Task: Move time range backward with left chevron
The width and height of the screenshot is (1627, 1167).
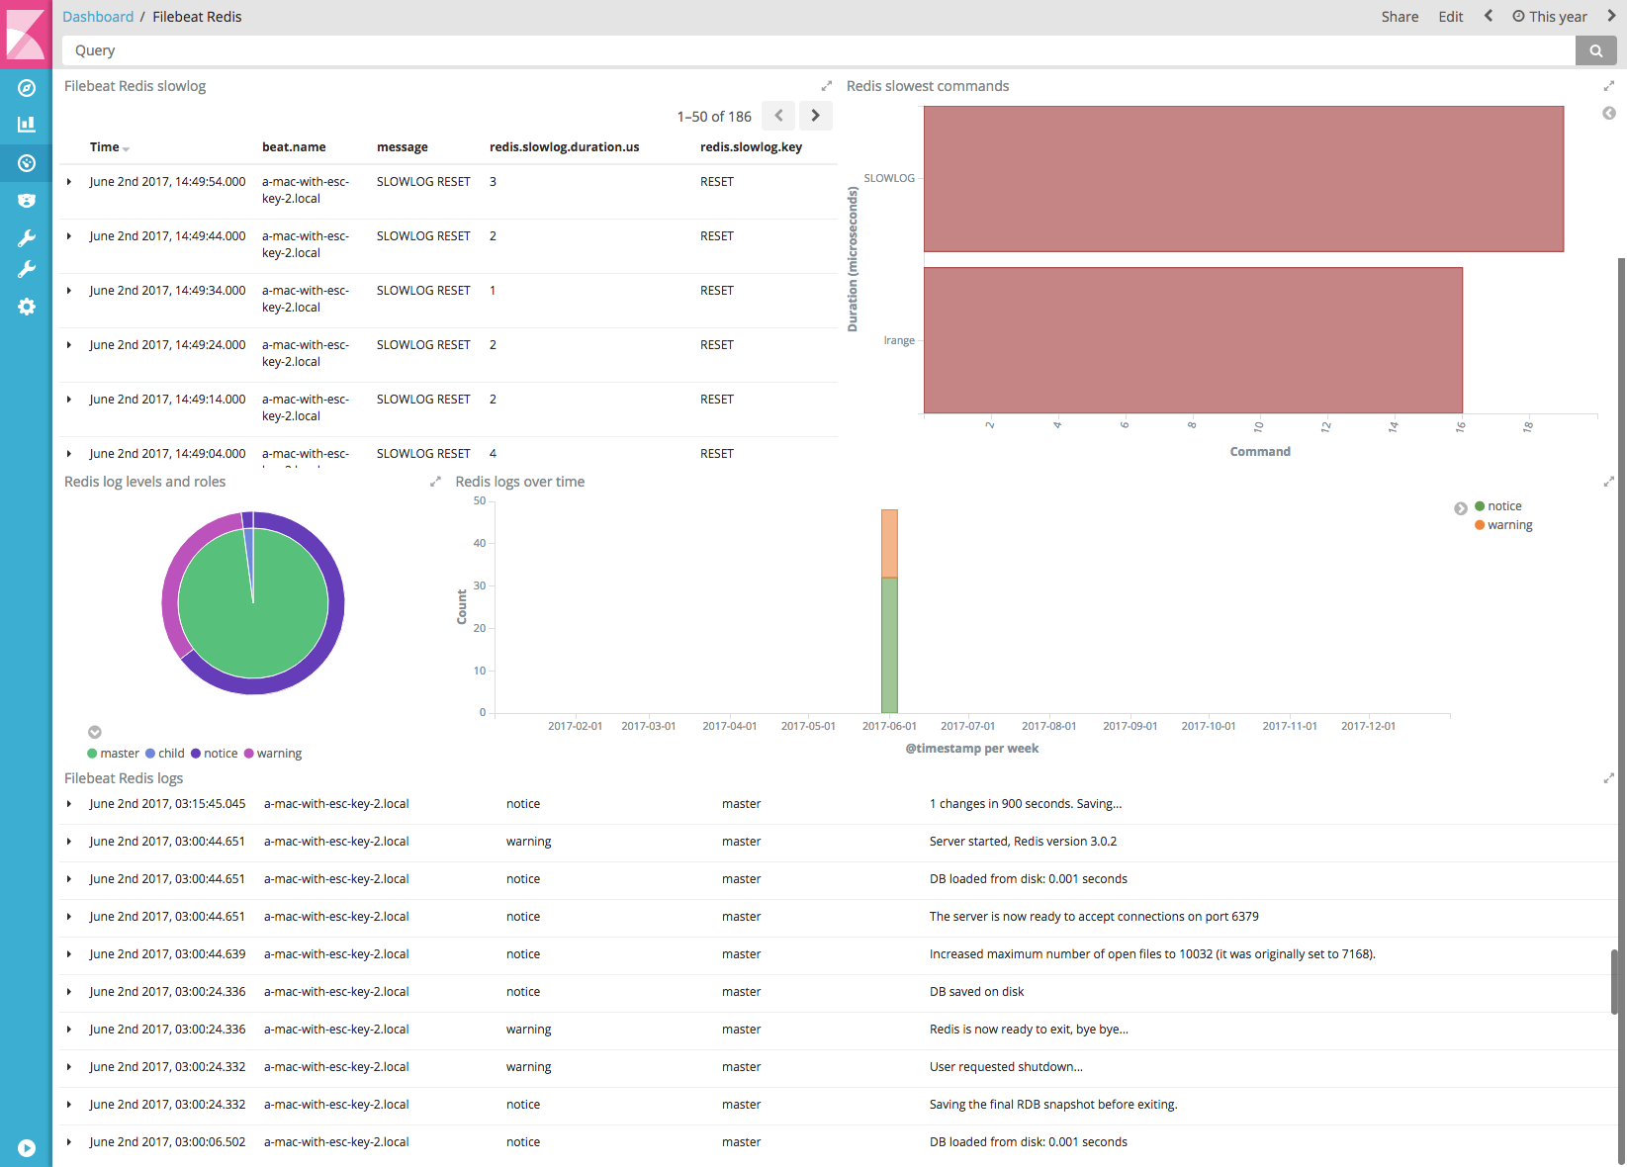Action: click(x=1489, y=16)
